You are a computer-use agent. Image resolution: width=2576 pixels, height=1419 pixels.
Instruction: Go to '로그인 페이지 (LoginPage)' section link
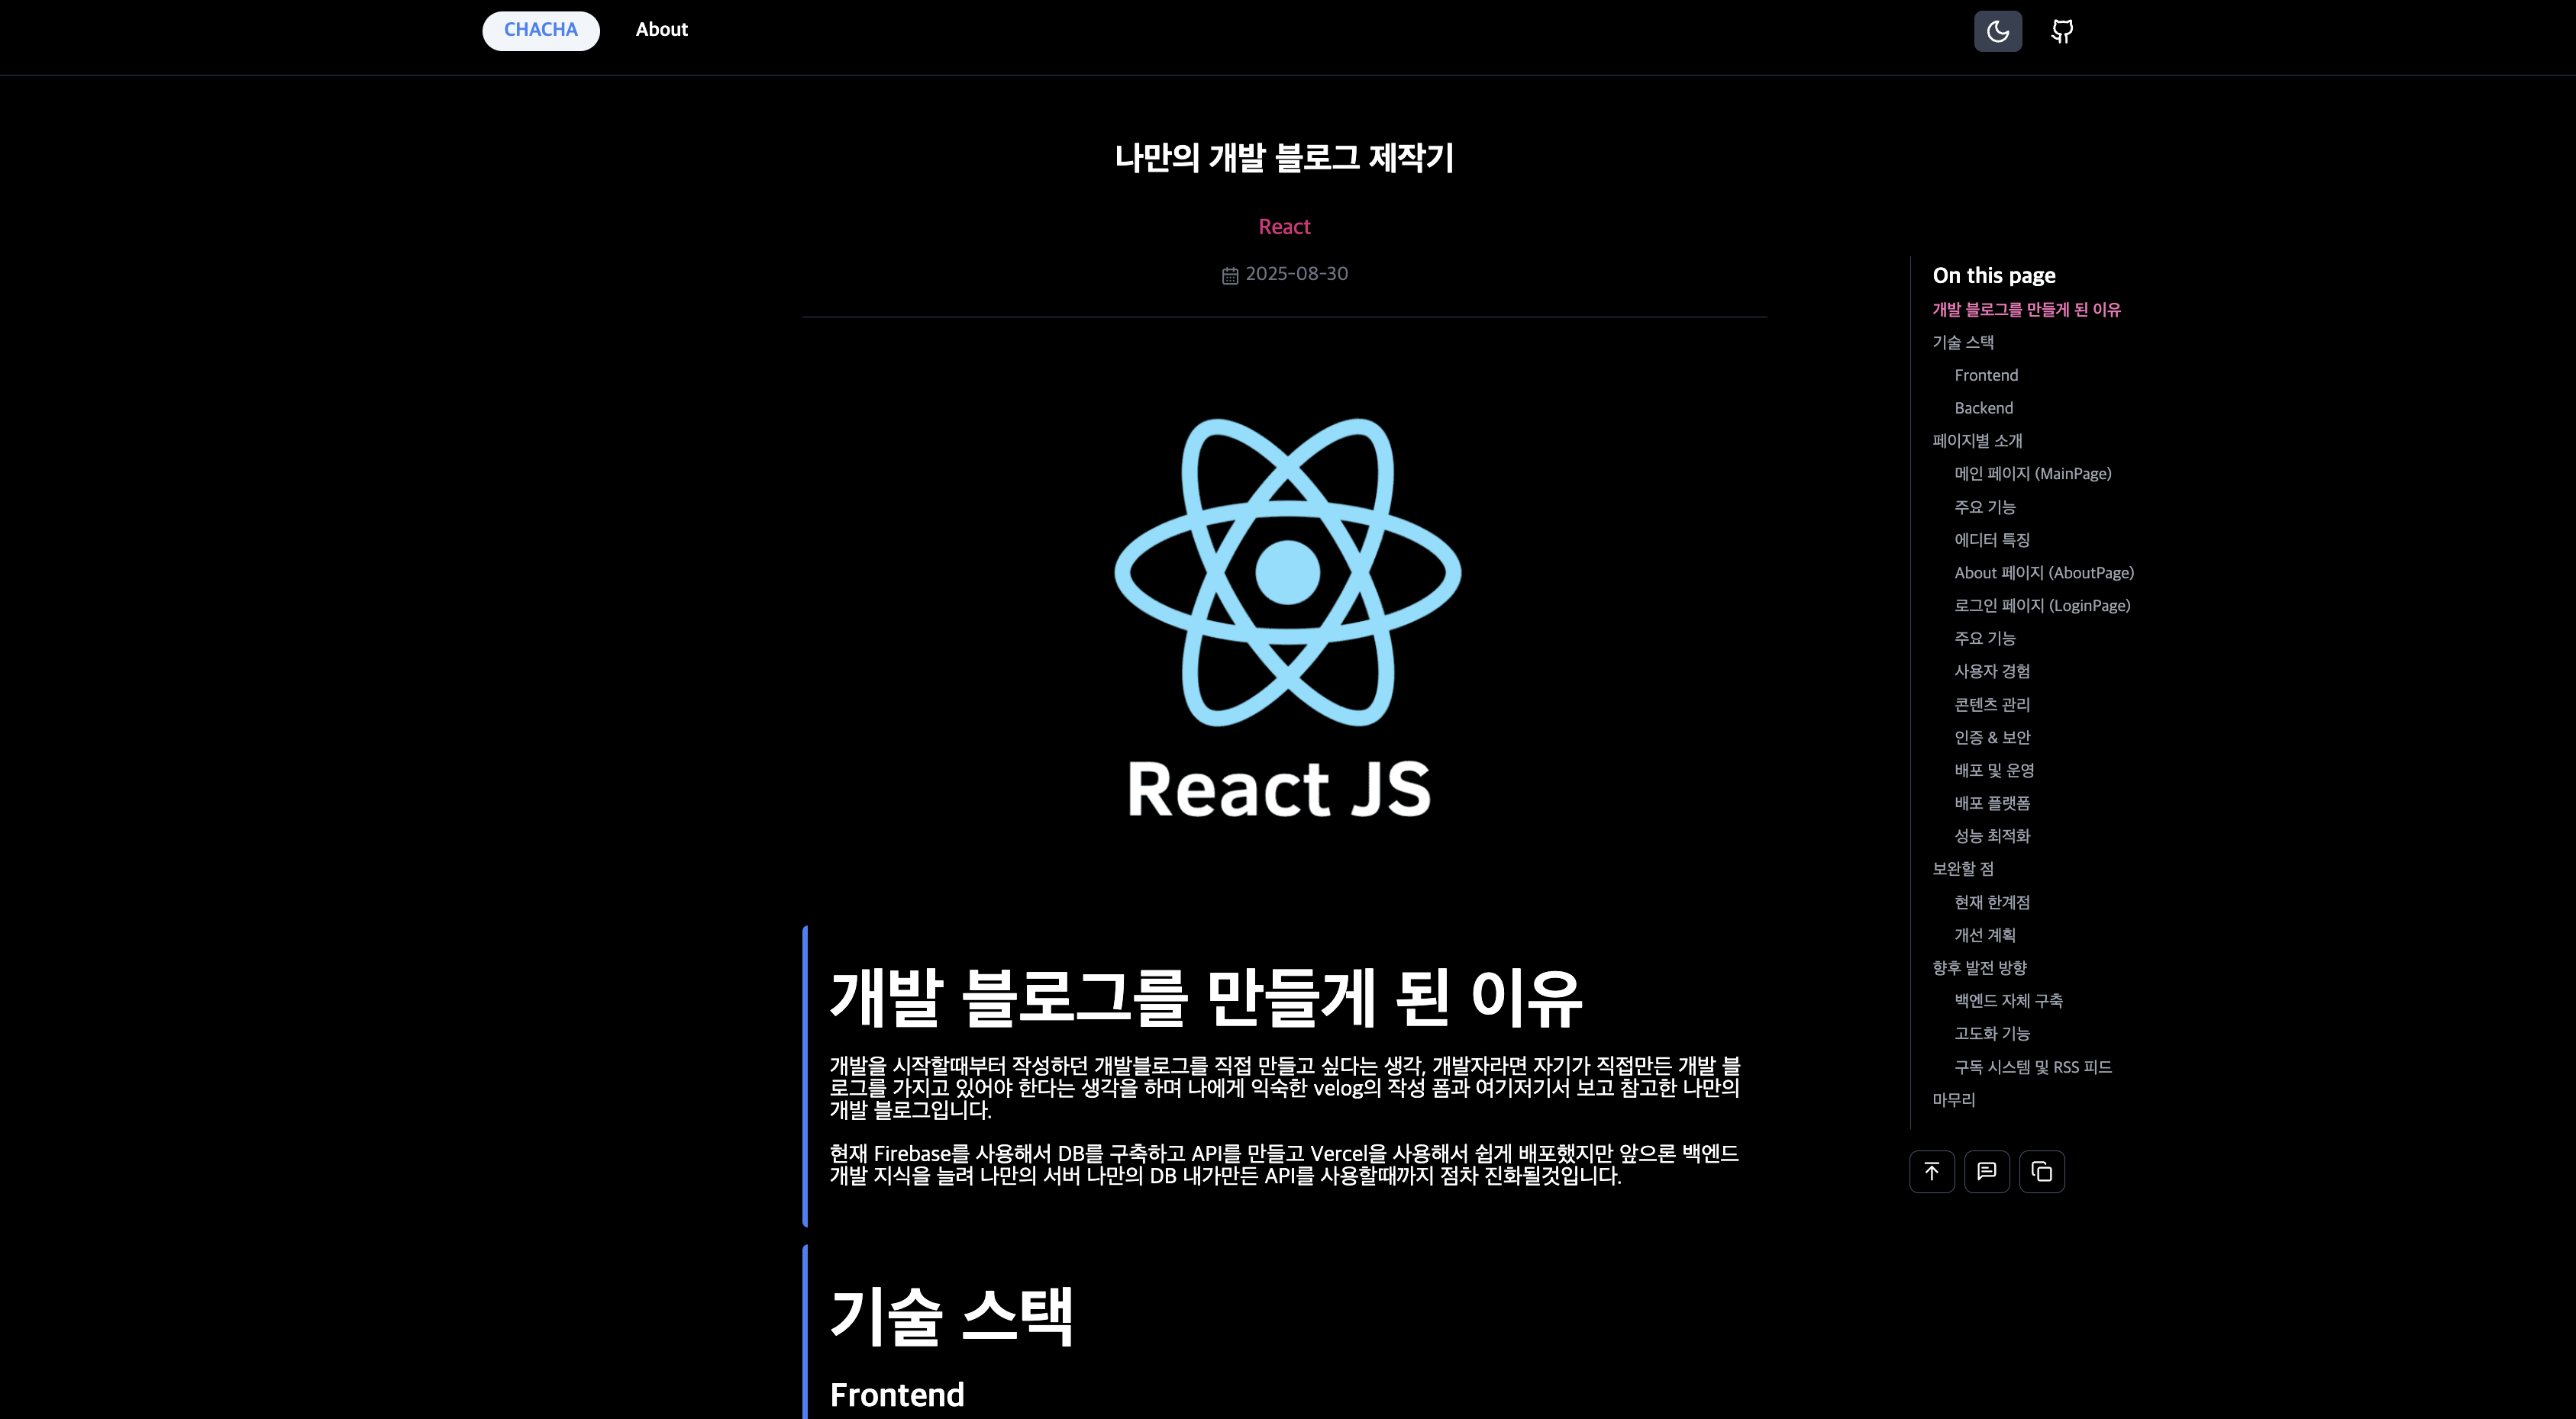[x=2042, y=606]
